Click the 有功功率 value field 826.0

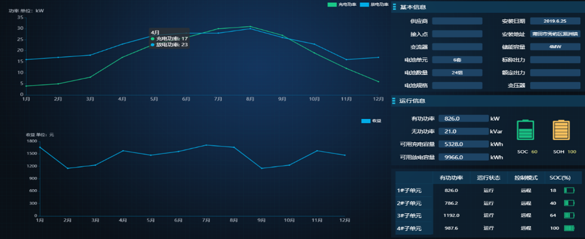pos(463,119)
